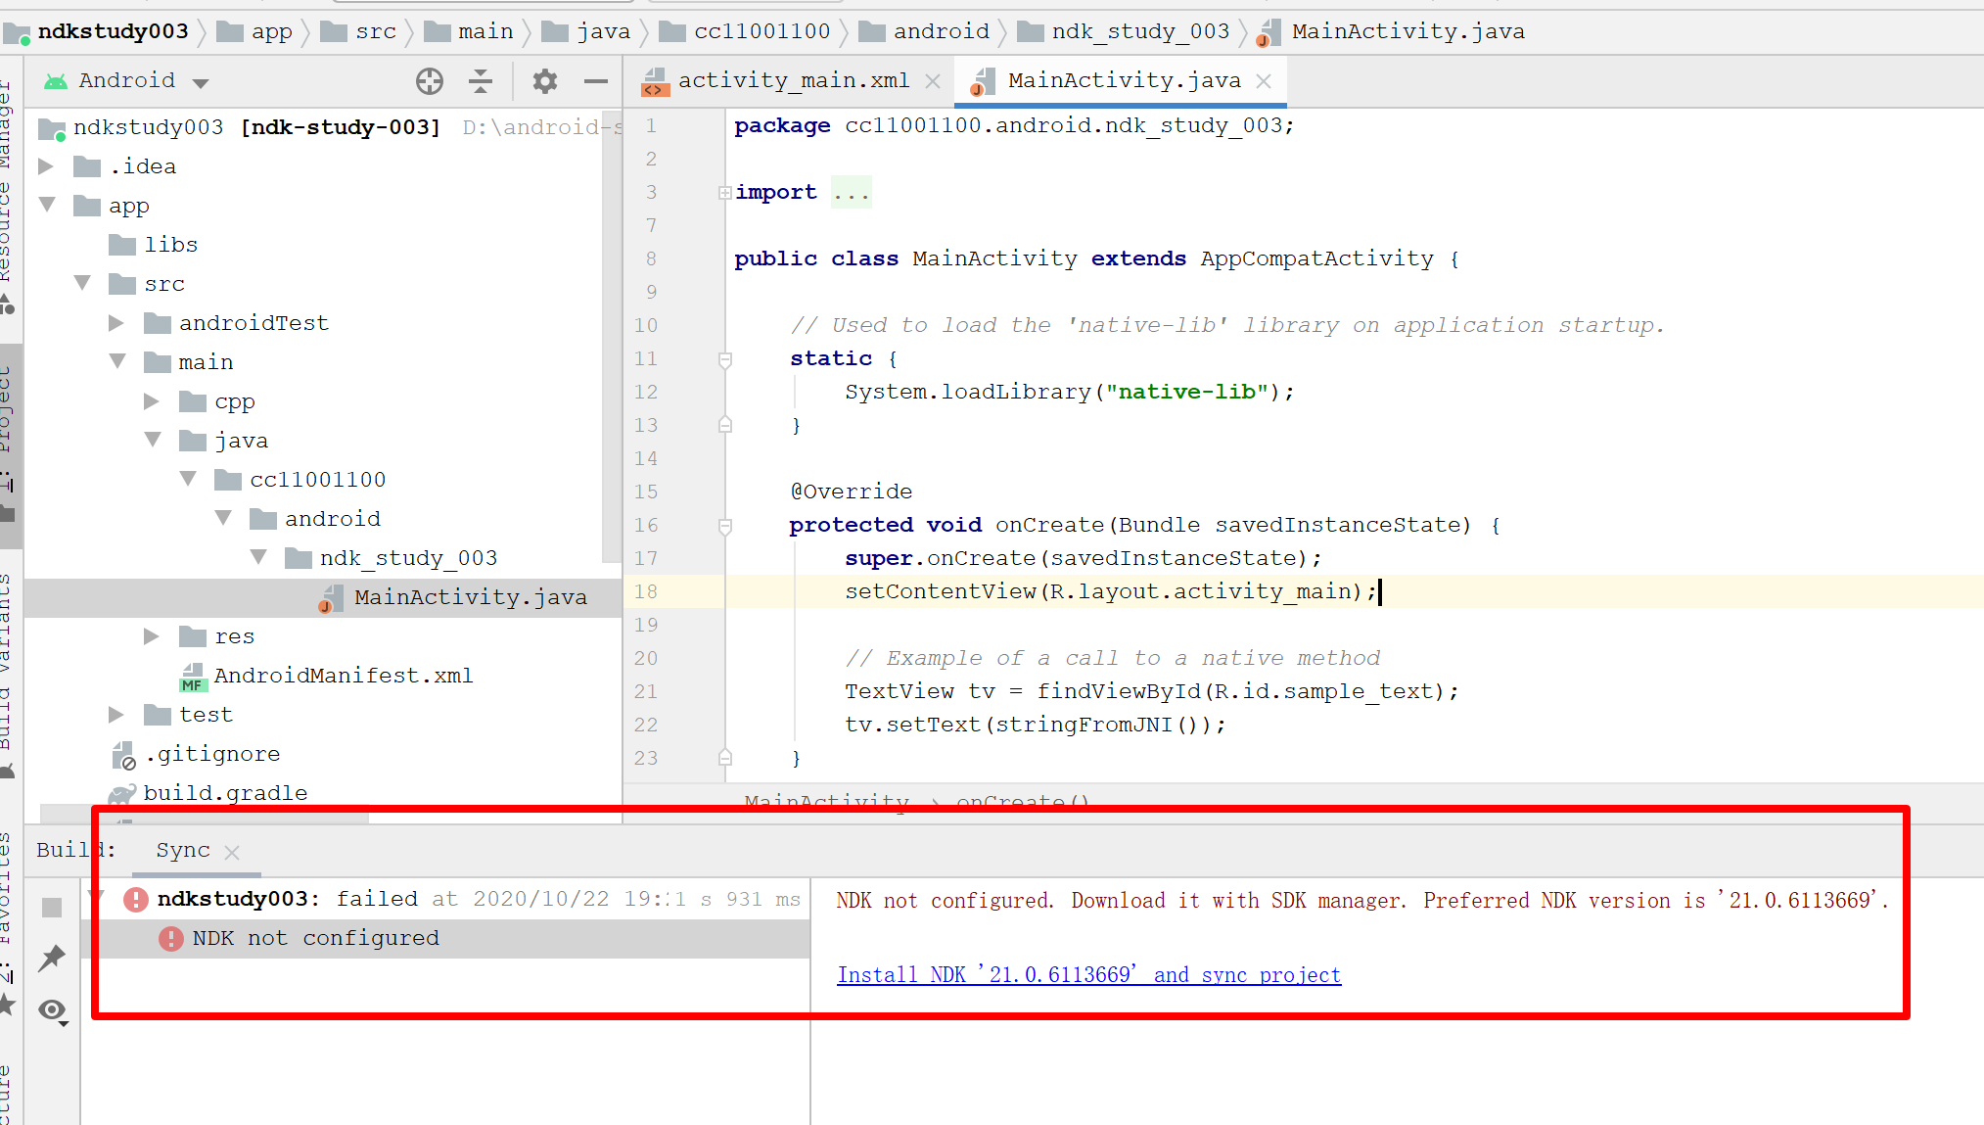Click the Select Opened File target icon
This screenshot has height=1125, width=1984.
(x=430, y=81)
